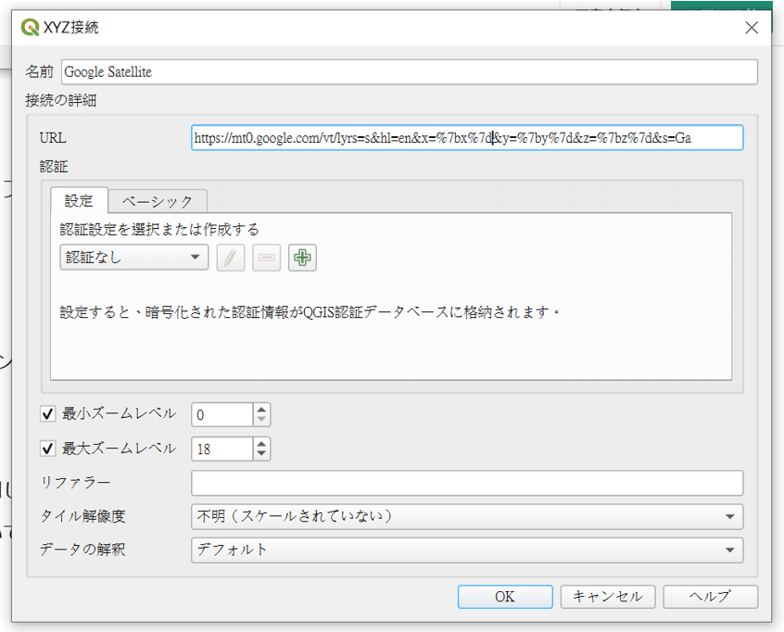The image size is (784, 632).
Task: Click the green plus add authentication button
Action: pyautogui.click(x=302, y=258)
